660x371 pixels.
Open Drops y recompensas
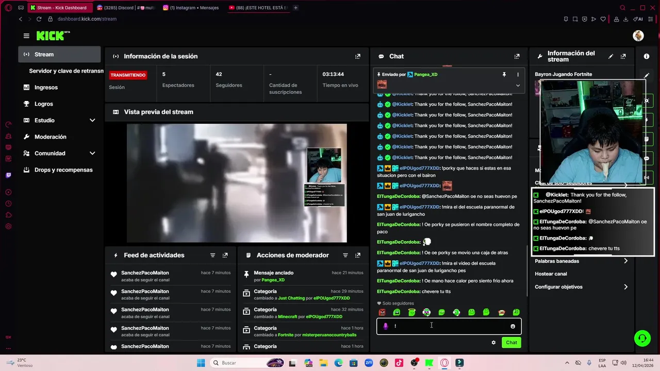[x=59, y=170]
